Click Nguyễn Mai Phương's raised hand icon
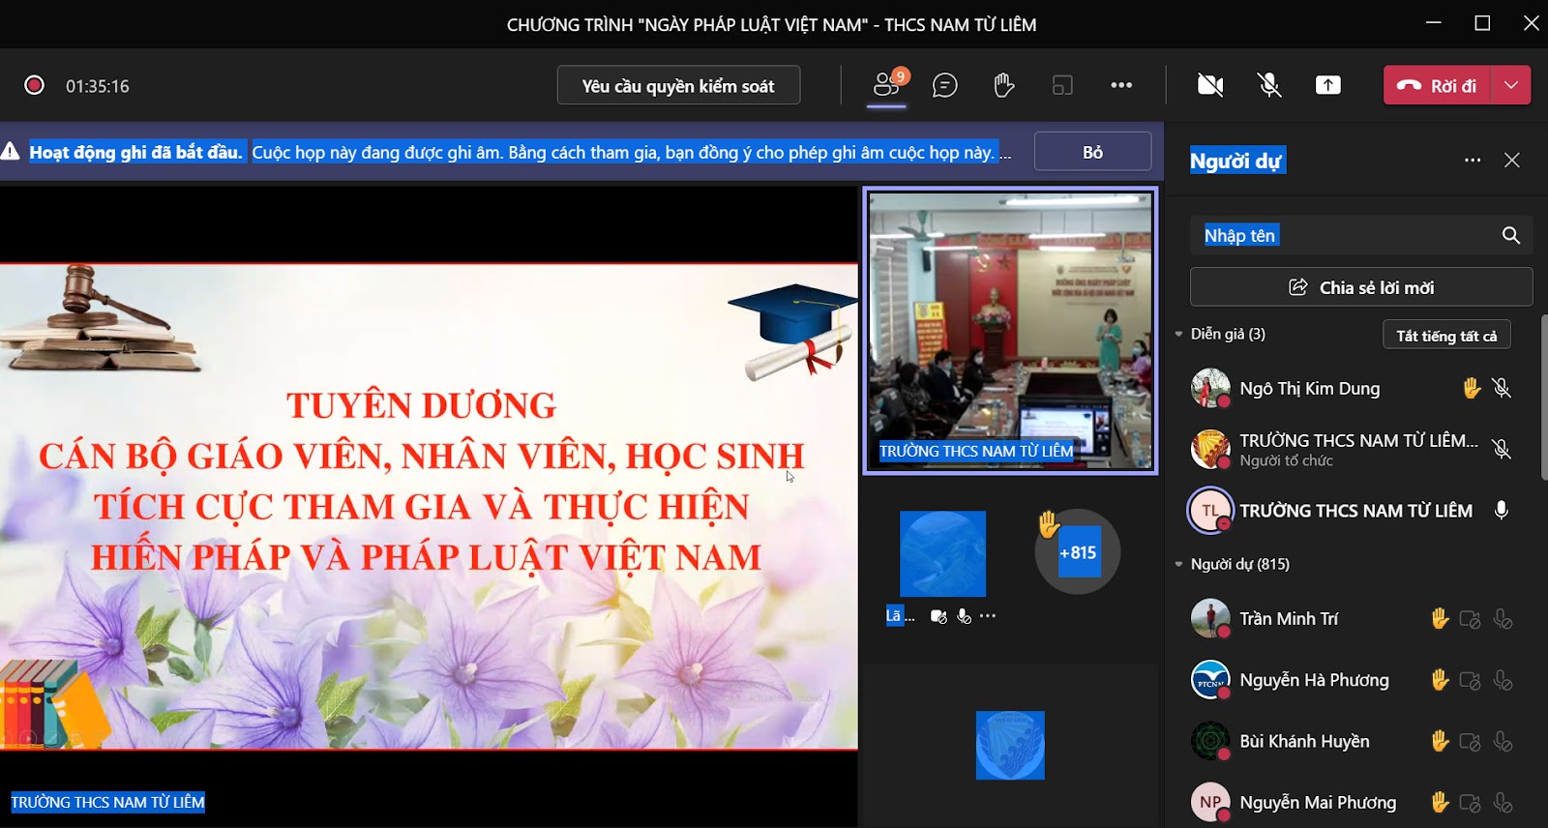The image size is (1548, 828). pyautogui.click(x=1440, y=802)
